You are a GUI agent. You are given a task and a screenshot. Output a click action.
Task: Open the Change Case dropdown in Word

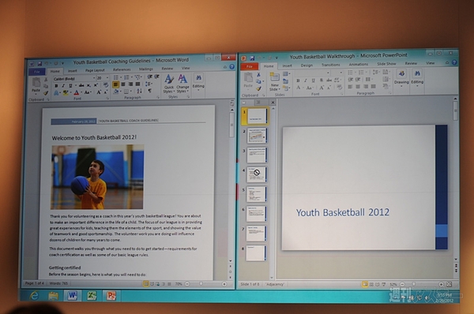88,92
